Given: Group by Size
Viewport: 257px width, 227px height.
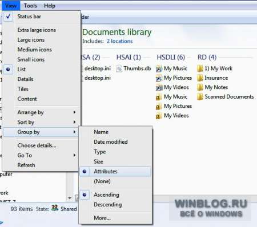Looking at the screenshot, I should coord(115,161).
